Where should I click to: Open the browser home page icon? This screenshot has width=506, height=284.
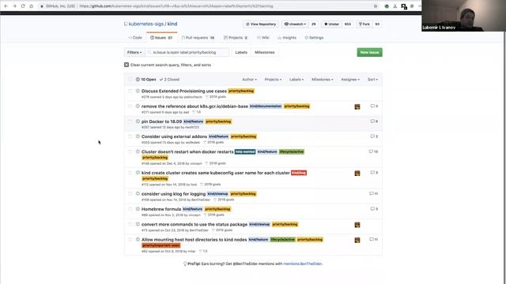[32, 6]
